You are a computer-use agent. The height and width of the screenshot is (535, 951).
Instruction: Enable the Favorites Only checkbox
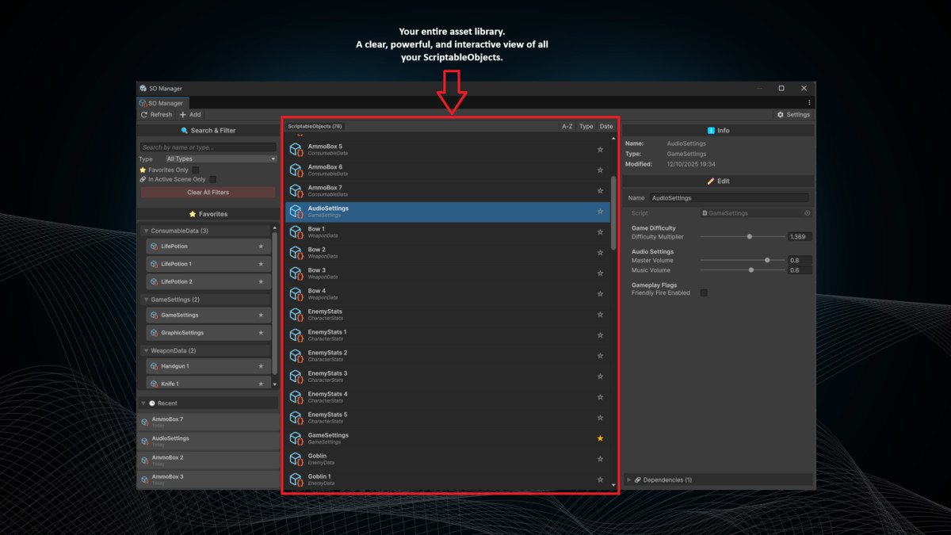(196, 170)
